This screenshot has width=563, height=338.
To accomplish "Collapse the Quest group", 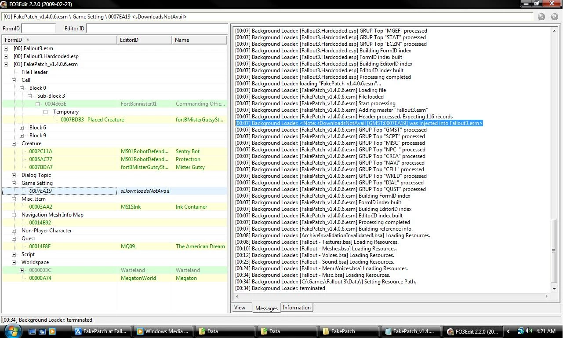I will [14, 239].
